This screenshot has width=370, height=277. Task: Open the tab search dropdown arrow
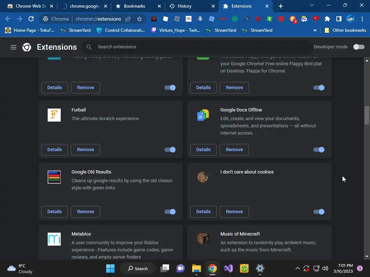pos(312,5)
